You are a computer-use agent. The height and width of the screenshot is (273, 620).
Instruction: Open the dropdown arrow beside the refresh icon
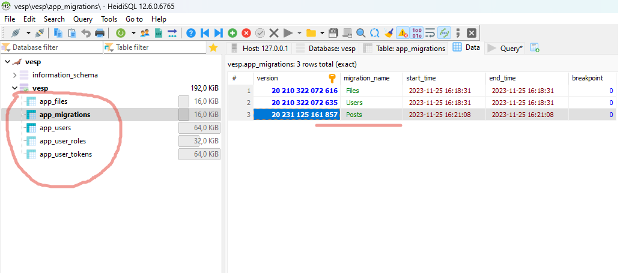click(x=133, y=33)
